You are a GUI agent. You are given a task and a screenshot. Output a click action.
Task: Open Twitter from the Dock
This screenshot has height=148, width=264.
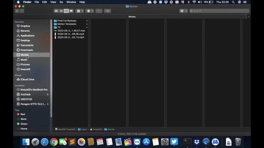click(x=174, y=142)
